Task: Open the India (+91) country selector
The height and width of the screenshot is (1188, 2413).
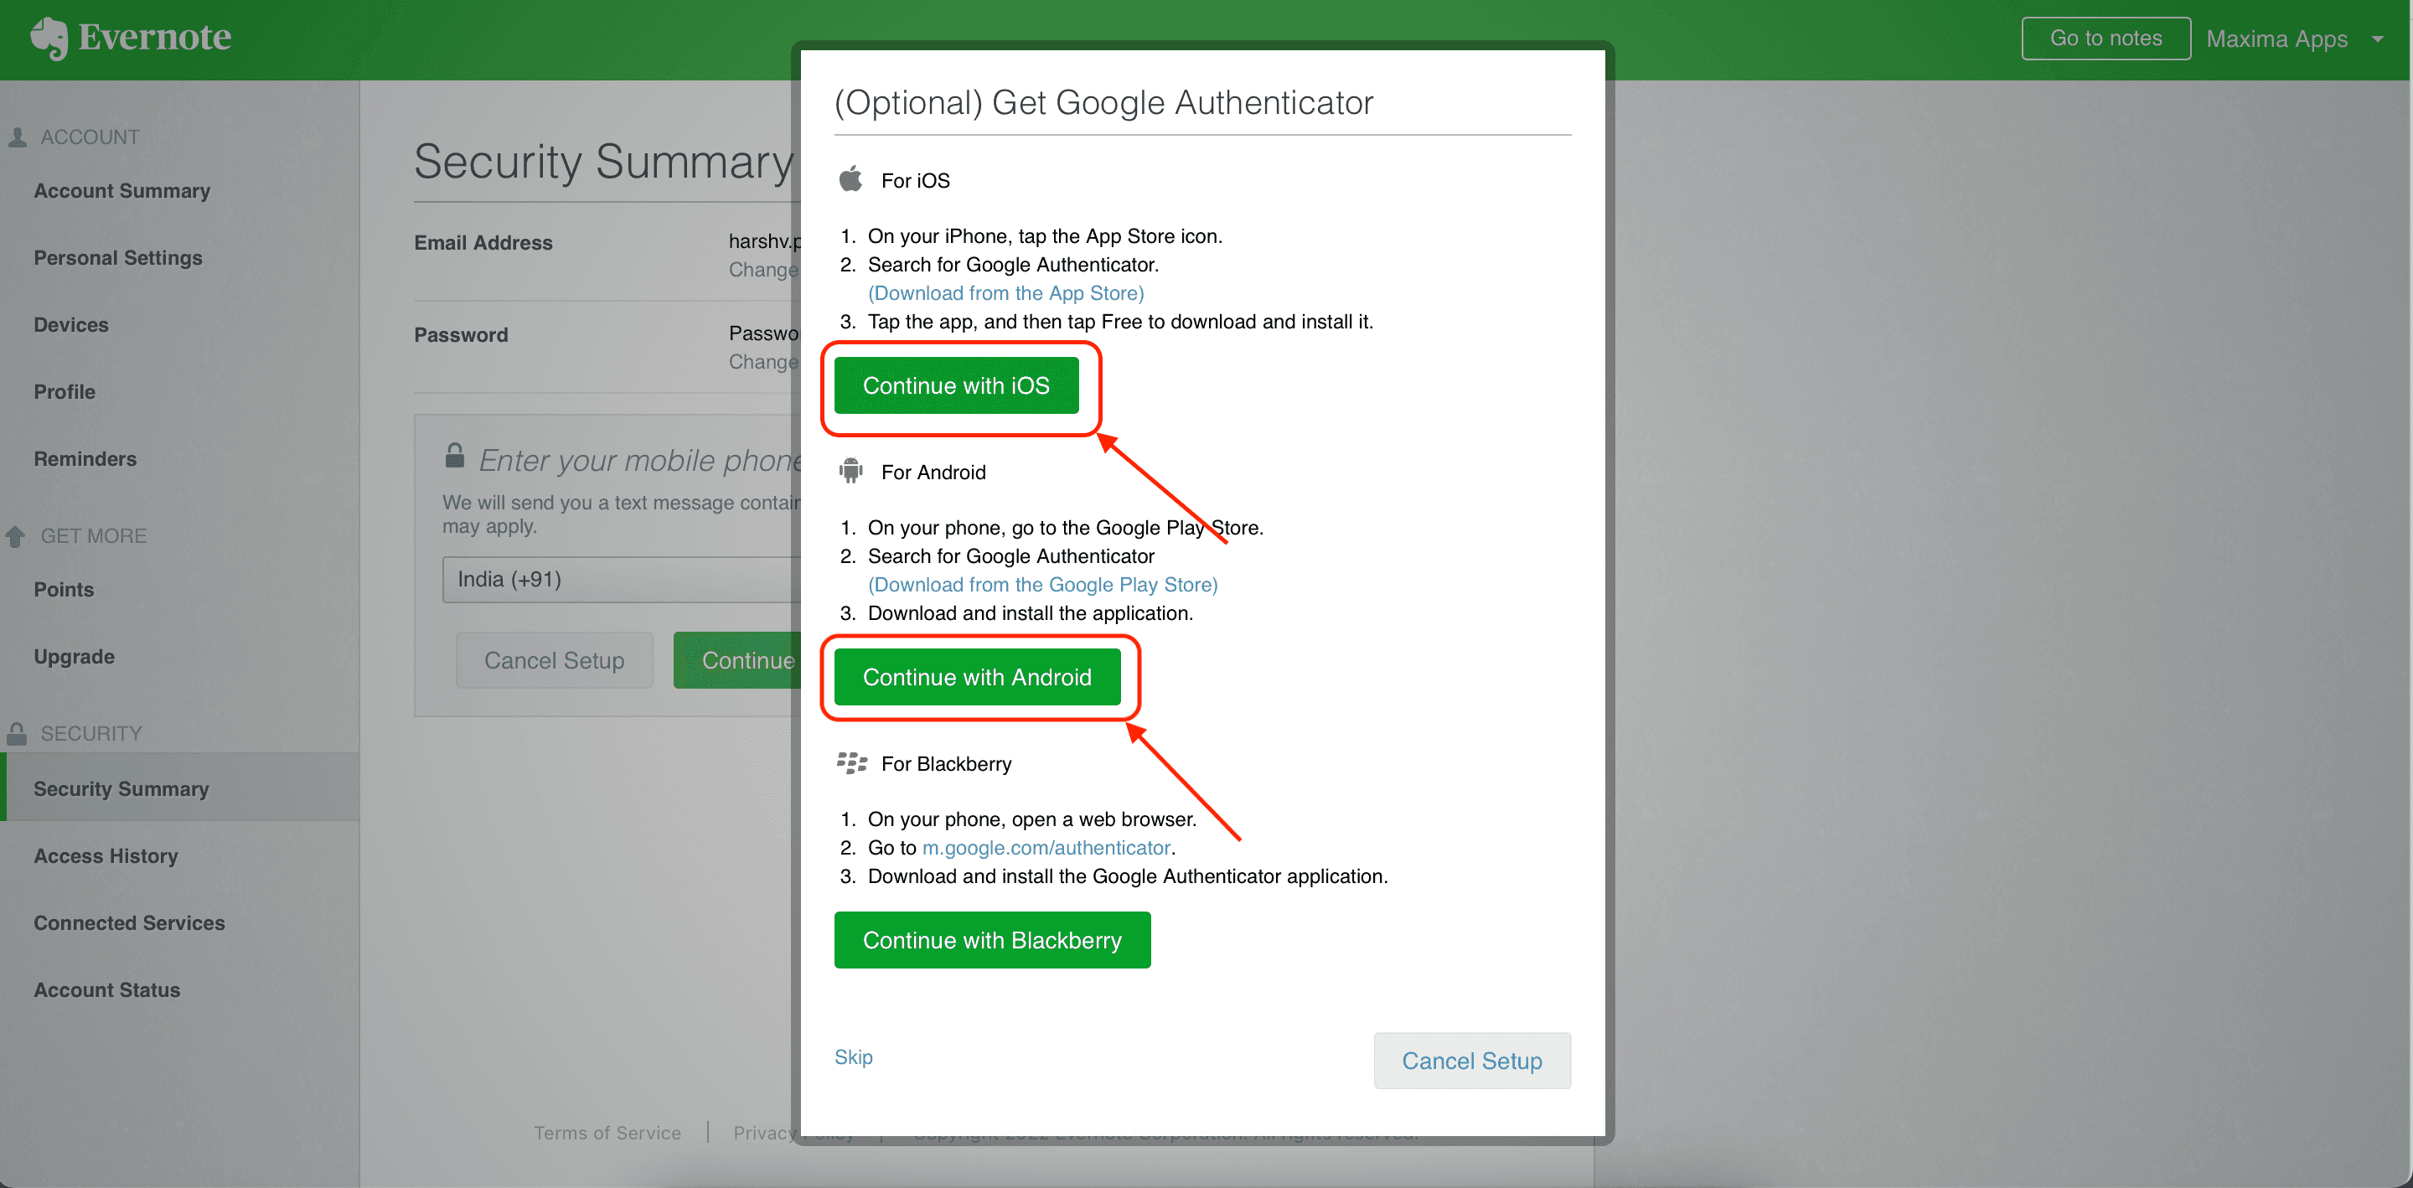Action: [x=622, y=579]
